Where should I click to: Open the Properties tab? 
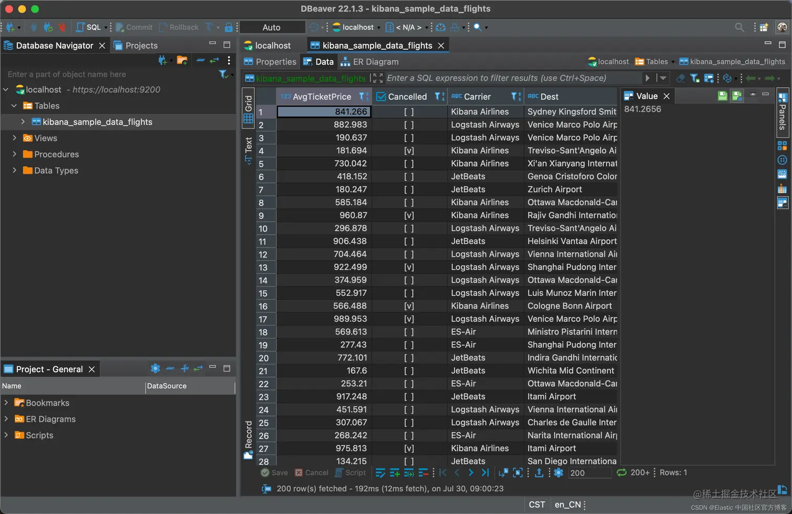click(270, 62)
